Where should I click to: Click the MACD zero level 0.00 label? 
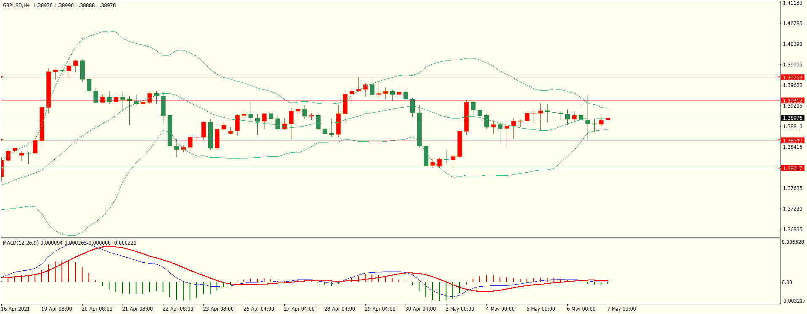787,282
